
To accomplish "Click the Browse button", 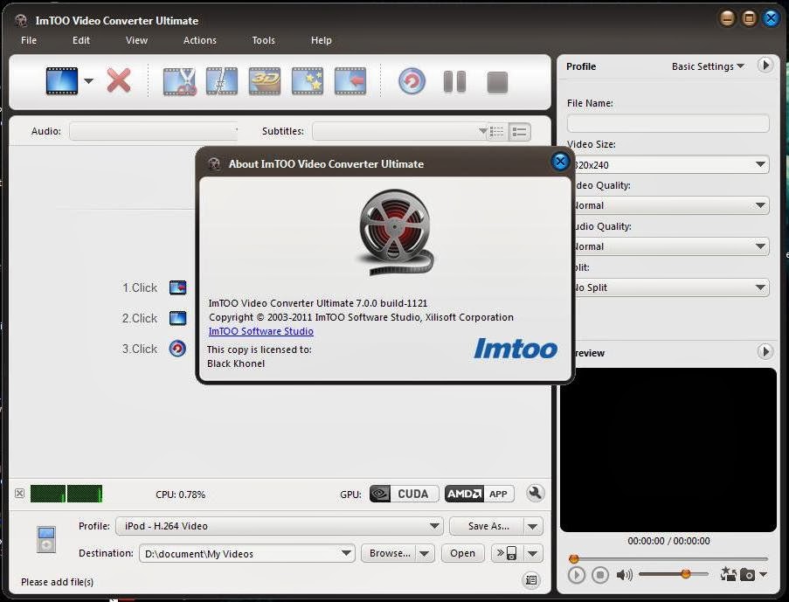I will 389,554.
